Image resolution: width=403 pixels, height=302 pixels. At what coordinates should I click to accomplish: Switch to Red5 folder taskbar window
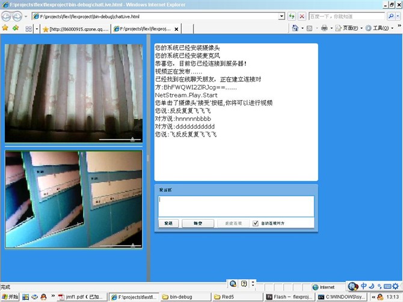click(x=238, y=297)
